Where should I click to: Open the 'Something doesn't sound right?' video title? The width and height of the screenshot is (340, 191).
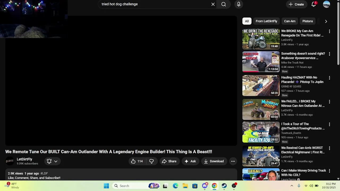(303, 56)
